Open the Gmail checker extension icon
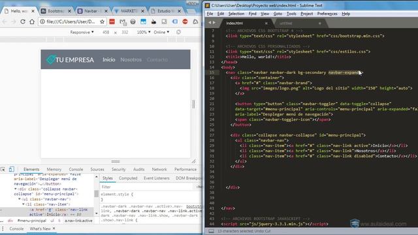This screenshot has width=418, height=235. [x=123, y=22]
